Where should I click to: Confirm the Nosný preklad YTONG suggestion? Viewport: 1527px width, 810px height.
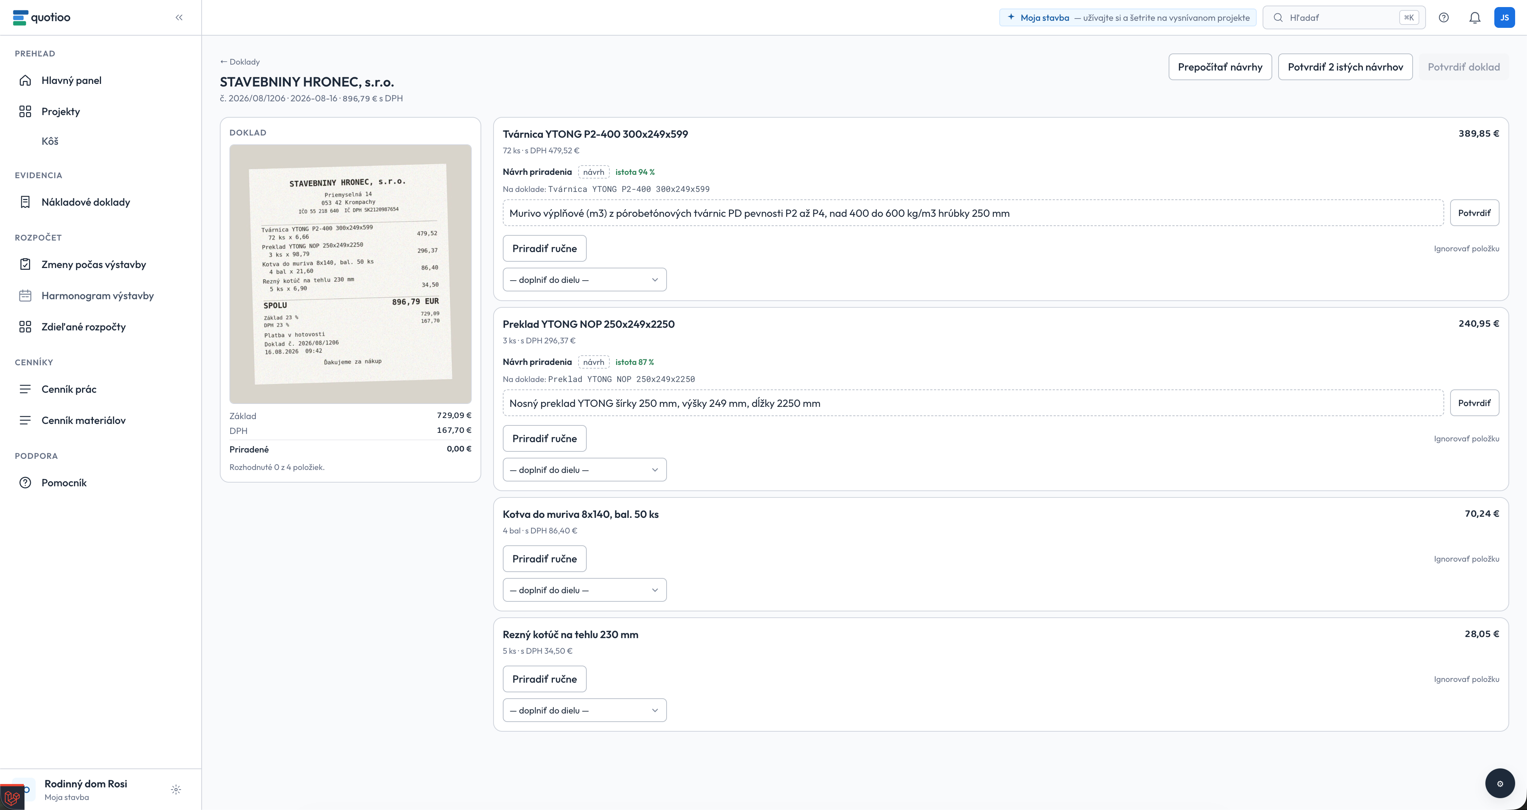[x=1474, y=403]
